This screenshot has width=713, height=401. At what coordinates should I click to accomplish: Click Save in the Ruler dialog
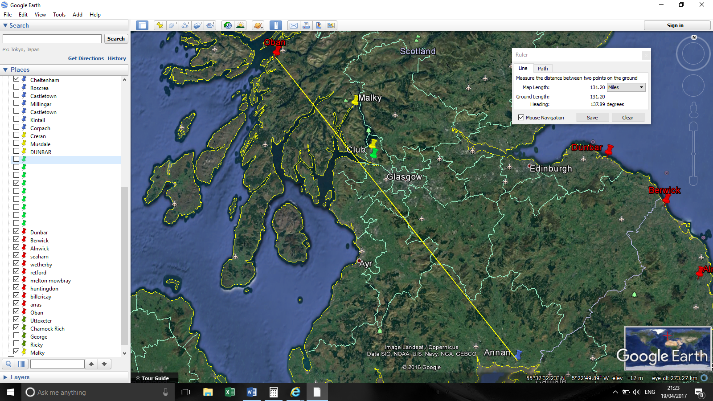tap(593, 118)
